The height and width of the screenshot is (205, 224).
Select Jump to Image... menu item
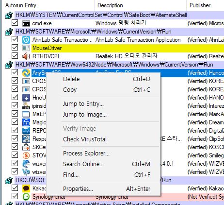(103, 115)
